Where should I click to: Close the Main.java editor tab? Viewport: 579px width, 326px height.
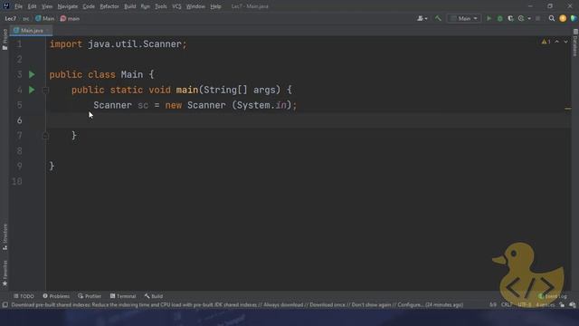point(48,30)
